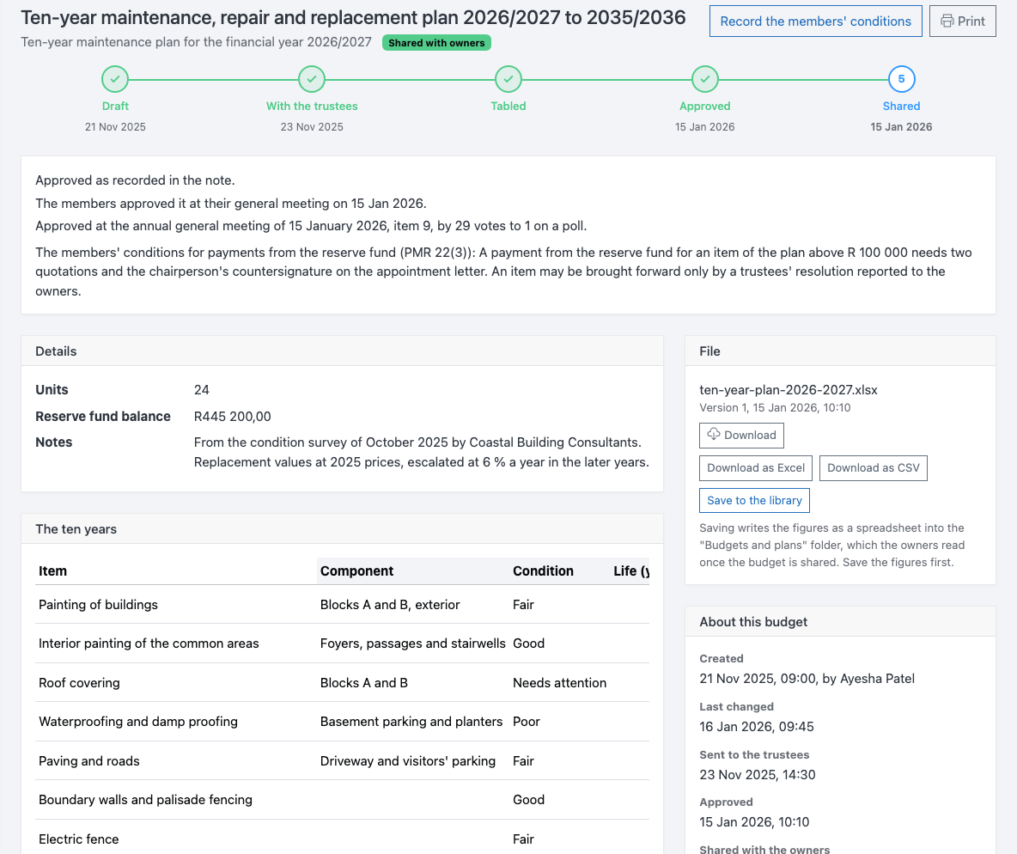Save the figures to the library
The width and height of the screenshot is (1017, 854).
[x=754, y=500]
